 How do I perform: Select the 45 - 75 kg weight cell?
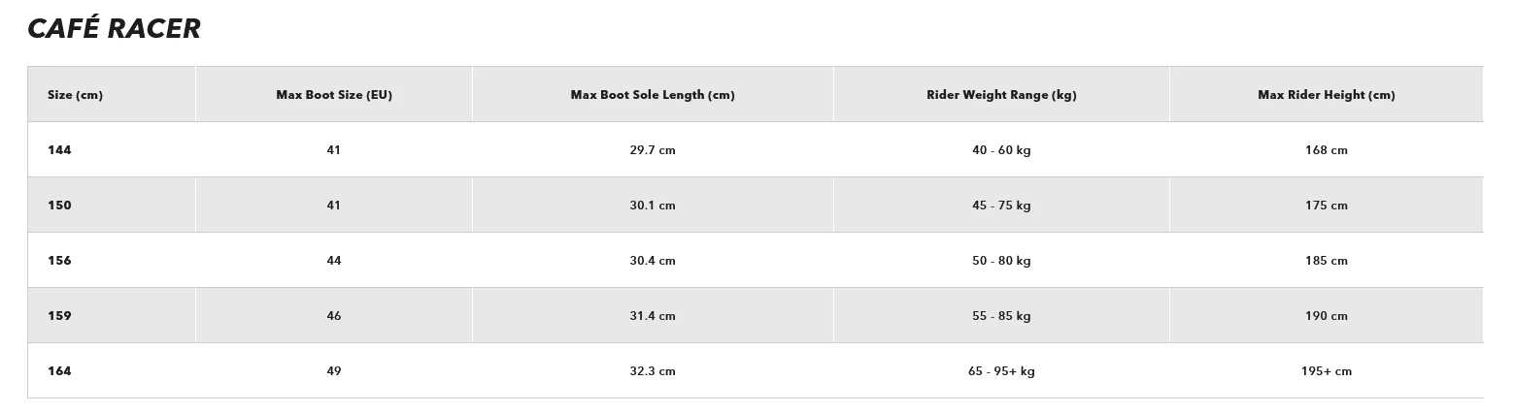pyautogui.click(x=1001, y=206)
